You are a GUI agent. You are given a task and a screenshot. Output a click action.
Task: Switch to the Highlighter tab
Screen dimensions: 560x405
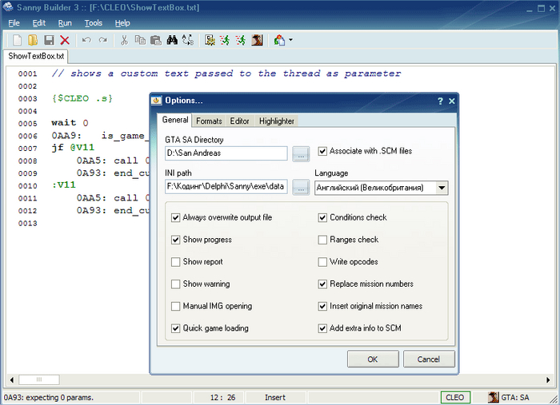coord(276,121)
